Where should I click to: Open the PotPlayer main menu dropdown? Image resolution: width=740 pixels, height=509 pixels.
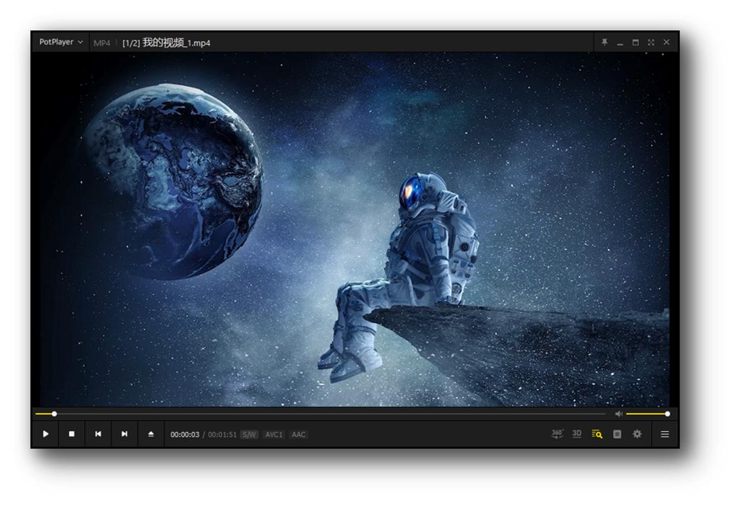point(61,42)
